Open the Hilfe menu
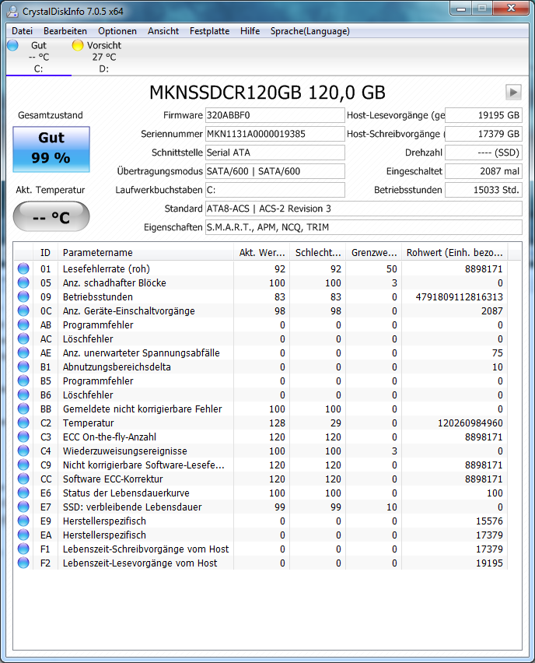This screenshot has height=663, width=535. tap(250, 31)
